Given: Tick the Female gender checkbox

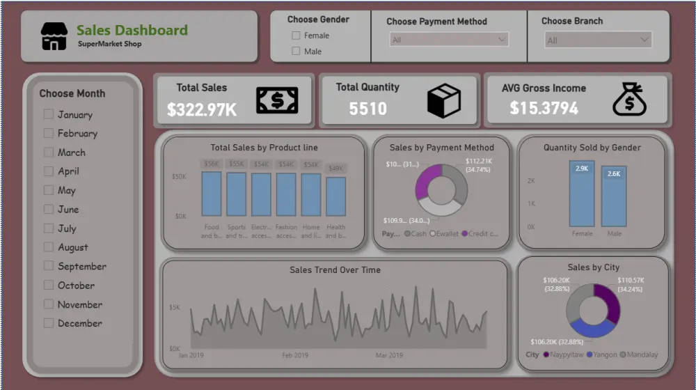Looking at the screenshot, I should 296,35.
